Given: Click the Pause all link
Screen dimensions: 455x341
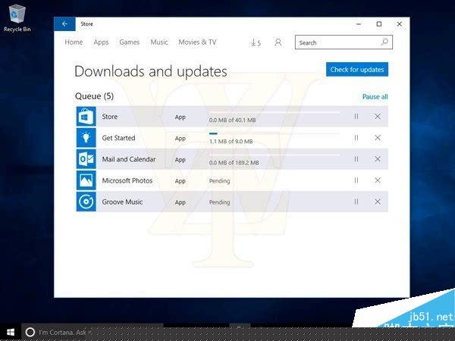Looking at the screenshot, I should [375, 97].
